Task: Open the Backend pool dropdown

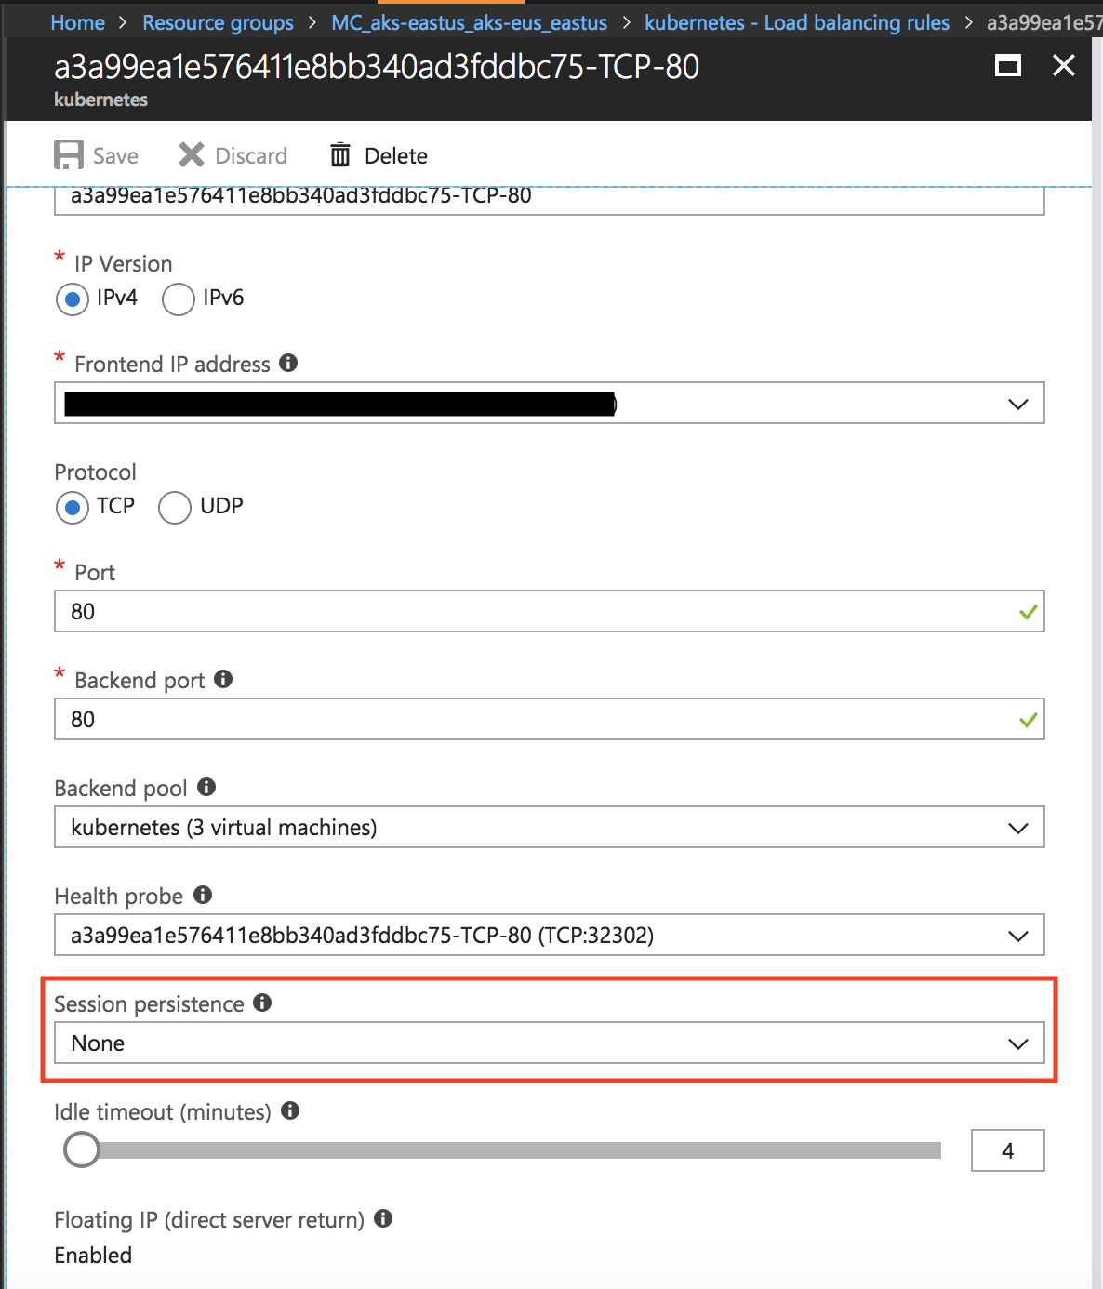Action: [1017, 827]
